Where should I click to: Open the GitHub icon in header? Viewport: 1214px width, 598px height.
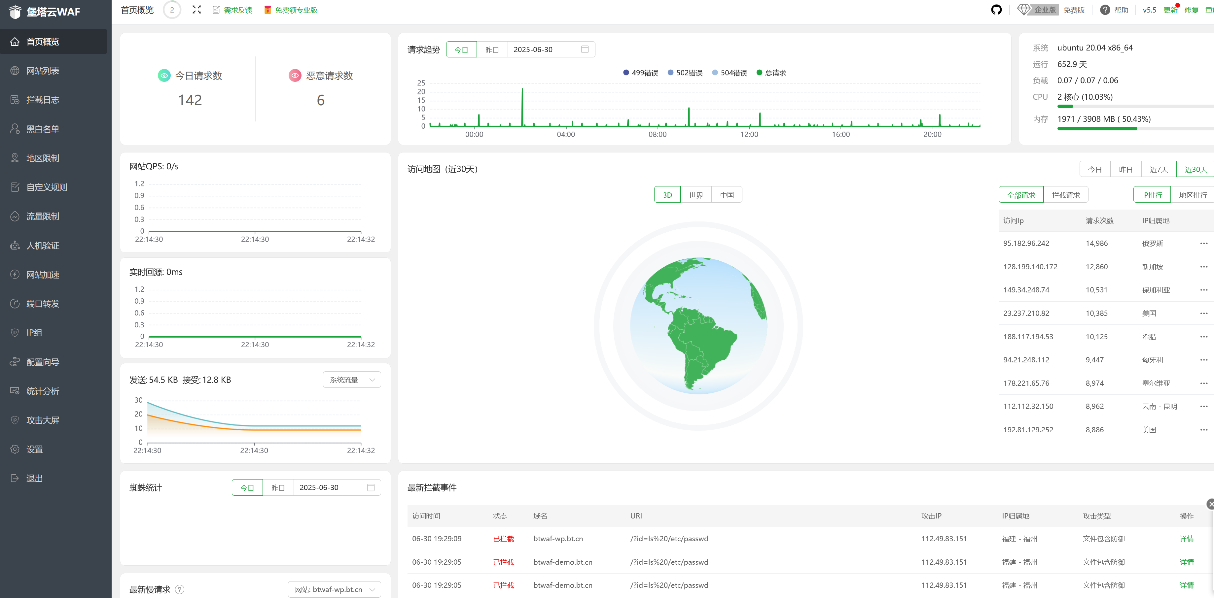coord(996,10)
